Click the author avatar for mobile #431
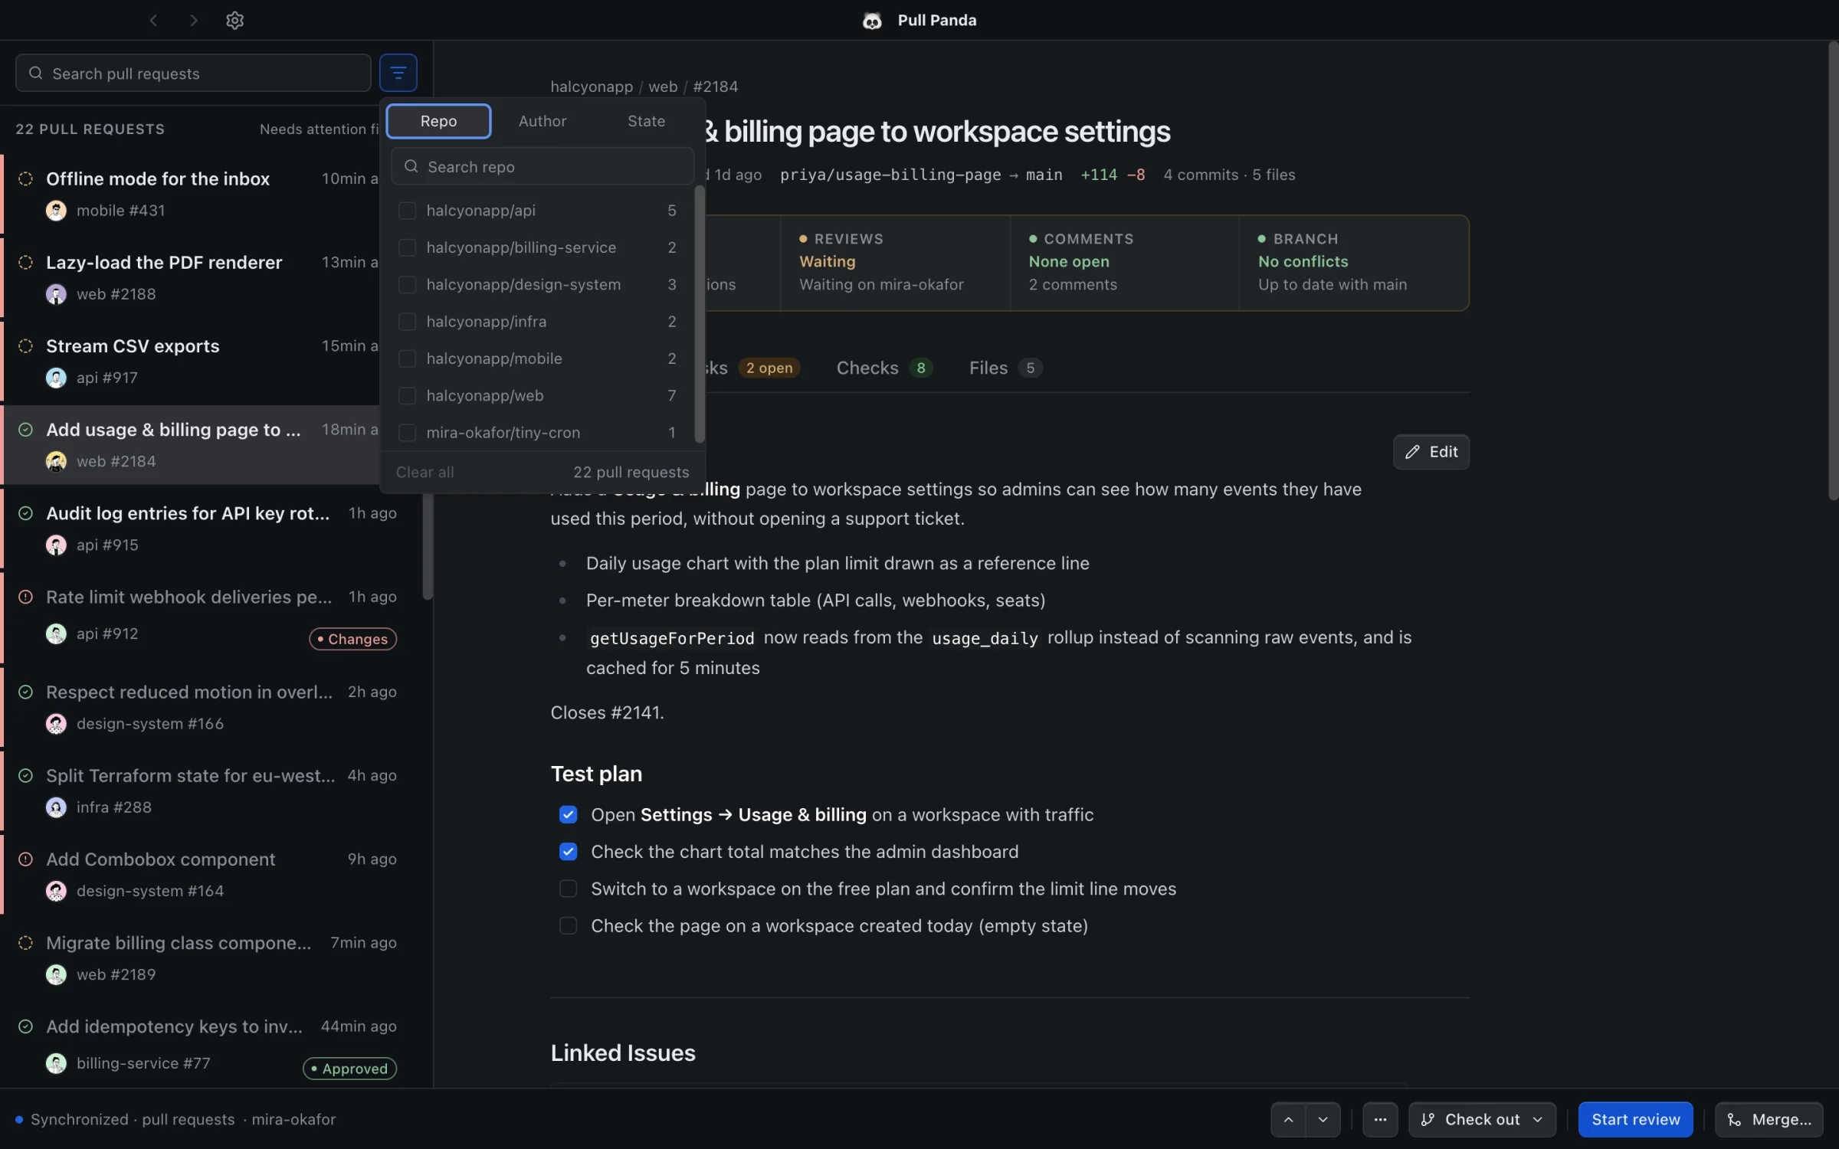Screen dimensions: 1839x1149 click(56, 211)
